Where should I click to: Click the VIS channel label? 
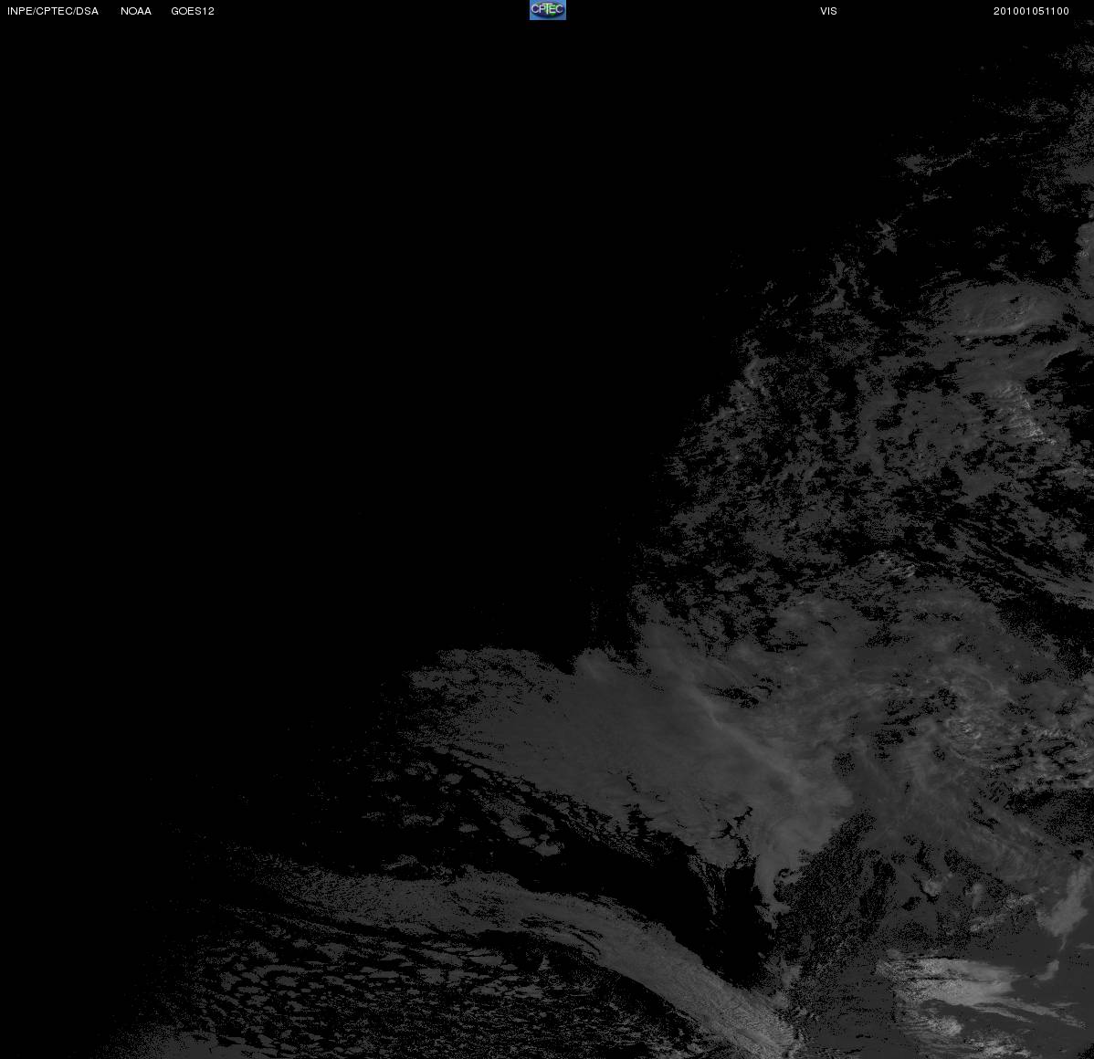point(829,11)
